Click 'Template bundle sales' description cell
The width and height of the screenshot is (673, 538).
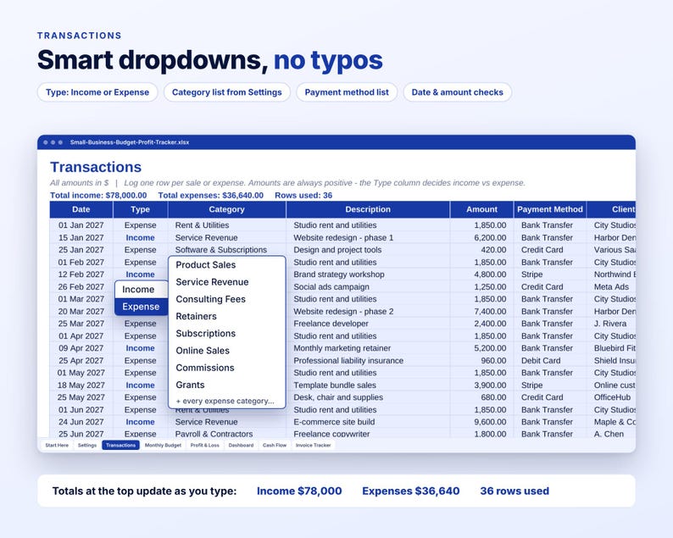coord(368,385)
